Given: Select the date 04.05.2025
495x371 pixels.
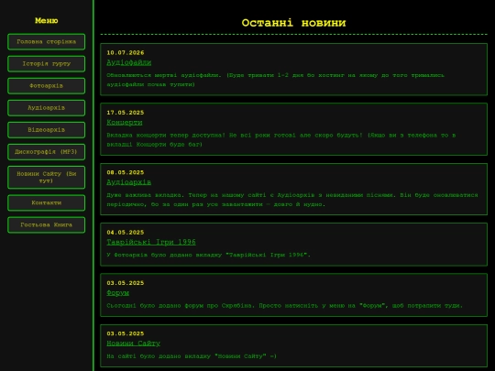Looking at the screenshot, I should pos(126,233).
